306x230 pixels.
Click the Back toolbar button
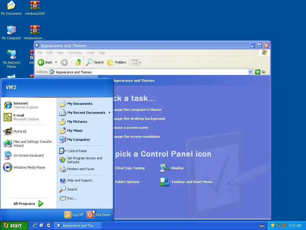click(45, 62)
